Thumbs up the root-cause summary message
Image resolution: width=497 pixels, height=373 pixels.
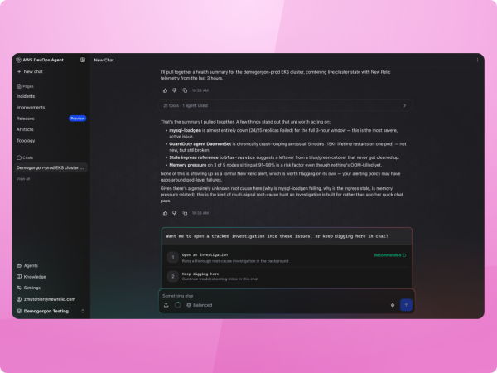165,213
